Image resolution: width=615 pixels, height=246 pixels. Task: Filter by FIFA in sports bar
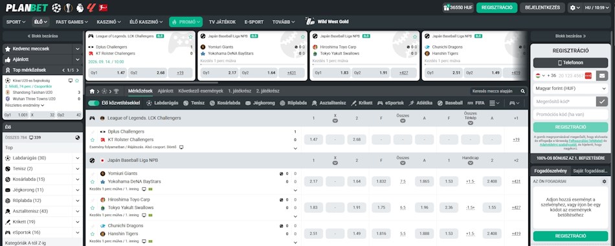pyautogui.click(x=476, y=103)
